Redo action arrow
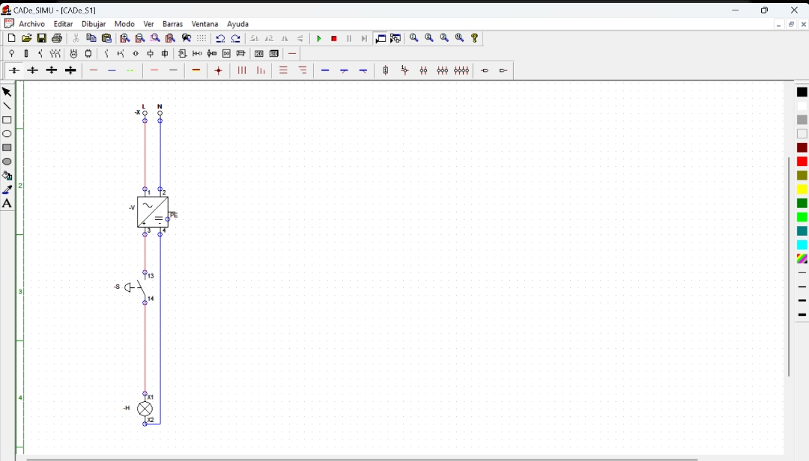This screenshot has height=461, width=809. coord(236,39)
